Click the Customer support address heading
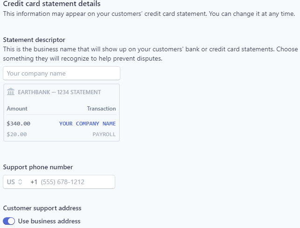This screenshot has height=228, width=300. pos(42,208)
